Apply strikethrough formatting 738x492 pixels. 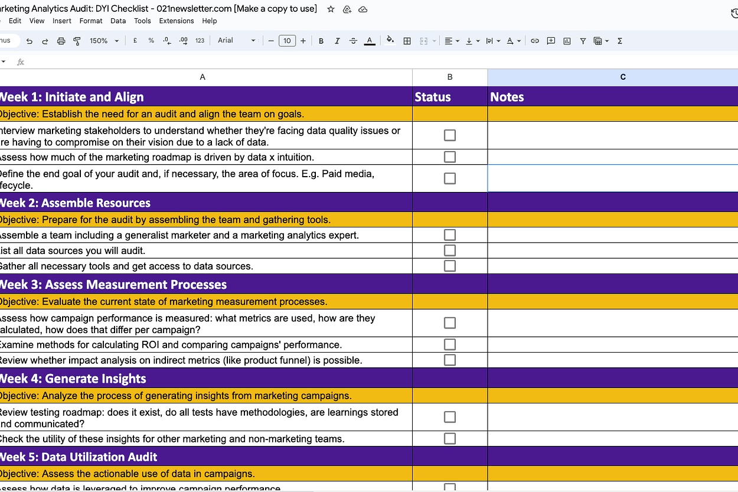353,41
